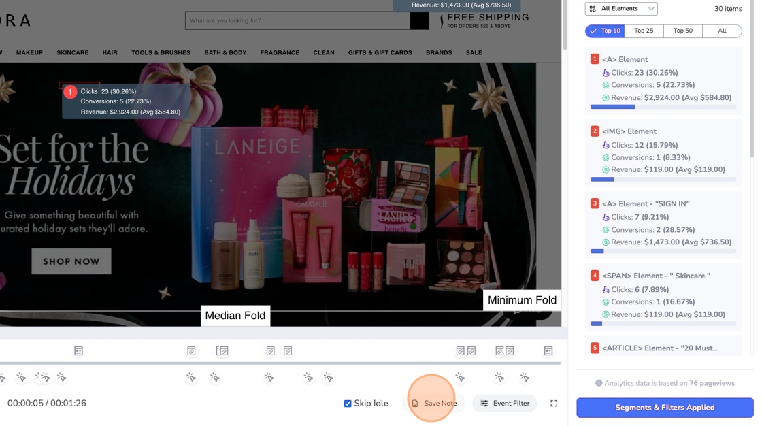Open the SALE navigation menu
Viewport: 762px width, 426px height.
click(474, 52)
